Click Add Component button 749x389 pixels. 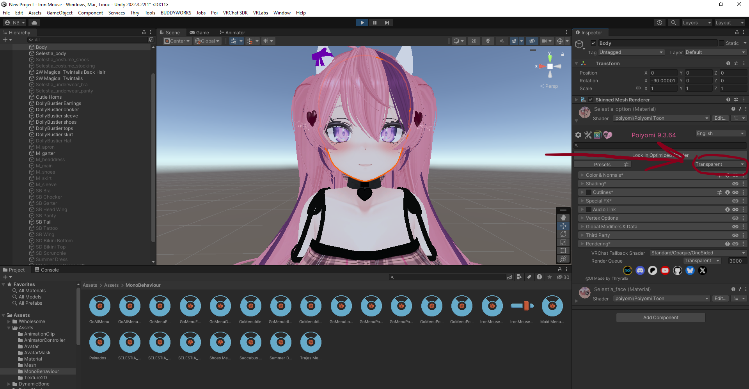coord(660,318)
